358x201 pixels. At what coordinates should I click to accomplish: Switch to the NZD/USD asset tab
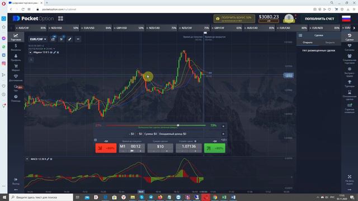pos(63,28)
